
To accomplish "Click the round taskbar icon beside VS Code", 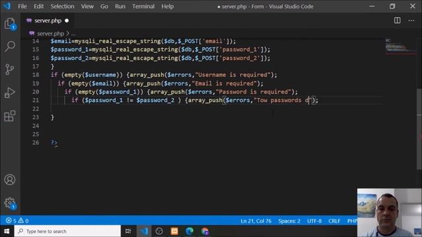I will coord(159,231).
